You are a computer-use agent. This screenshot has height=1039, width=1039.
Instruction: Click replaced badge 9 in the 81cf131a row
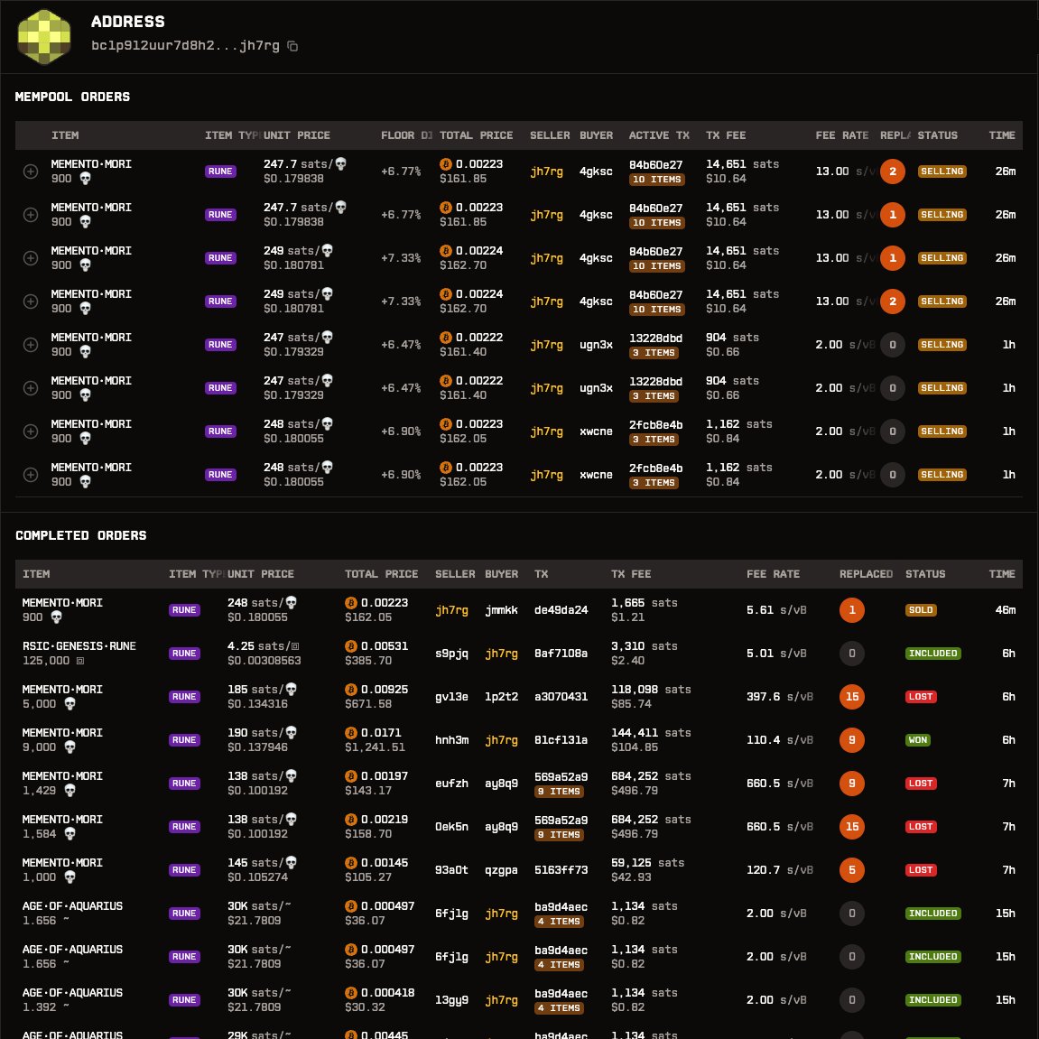pos(852,740)
